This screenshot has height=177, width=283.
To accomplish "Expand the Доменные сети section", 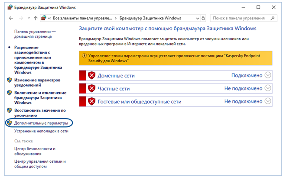I will [x=268, y=75].
